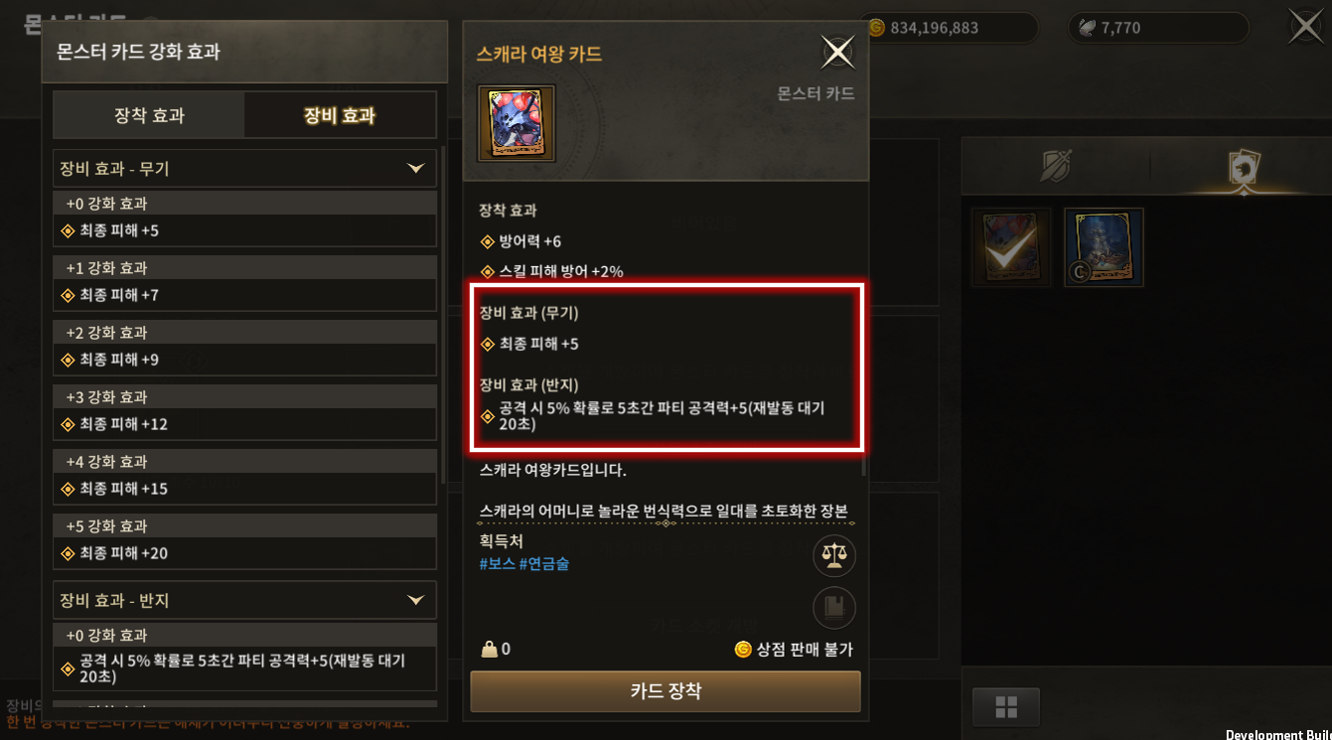Click the gold coin currency icon
The image size is (1332, 740).
click(x=876, y=28)
